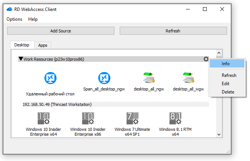Screen dimensions: 250x161
Task: Click the Work Resources gear settings icon
Action: coord(206,59)
